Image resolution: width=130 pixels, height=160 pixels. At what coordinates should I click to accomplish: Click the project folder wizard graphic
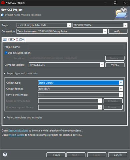[x=121, y=12]
